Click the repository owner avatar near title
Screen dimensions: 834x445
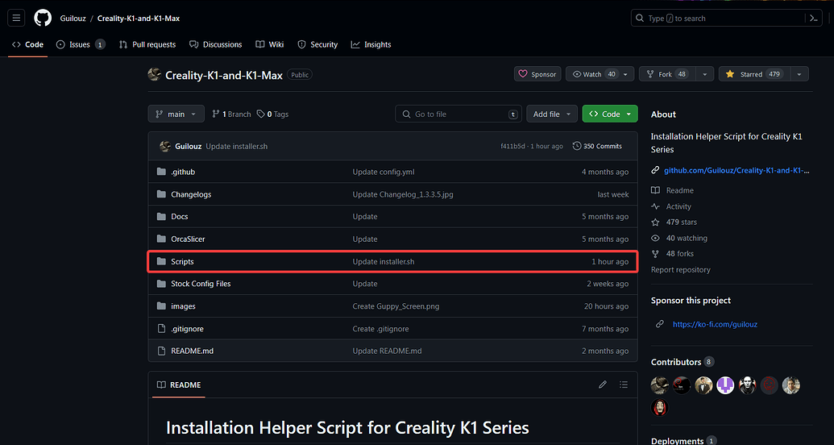[x=154, y=74]
